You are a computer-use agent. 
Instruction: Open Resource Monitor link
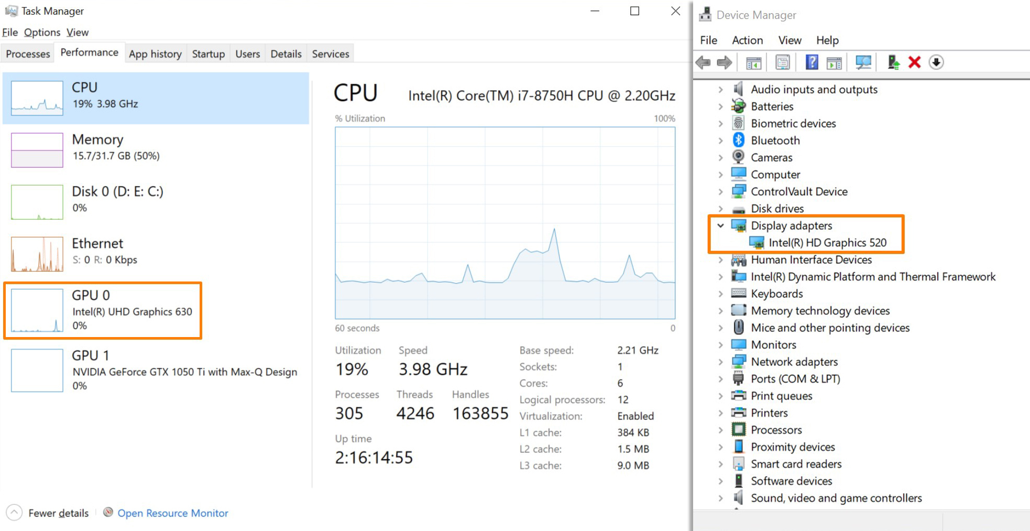pos(172,513)
